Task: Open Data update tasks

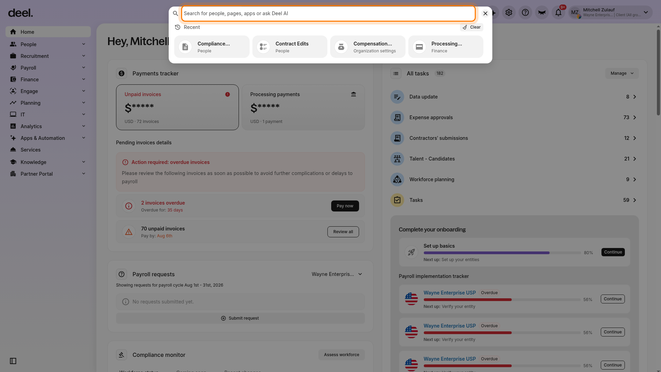Action: point(515,97)
